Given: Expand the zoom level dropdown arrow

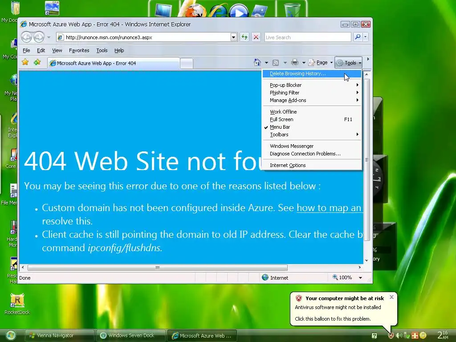Looking at the screenshot, I should 360,278.
